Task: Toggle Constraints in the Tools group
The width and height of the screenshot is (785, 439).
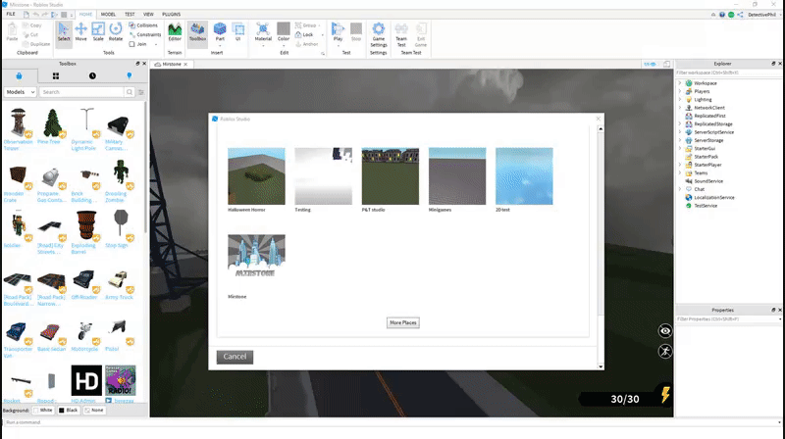Action: coord(145,34)
